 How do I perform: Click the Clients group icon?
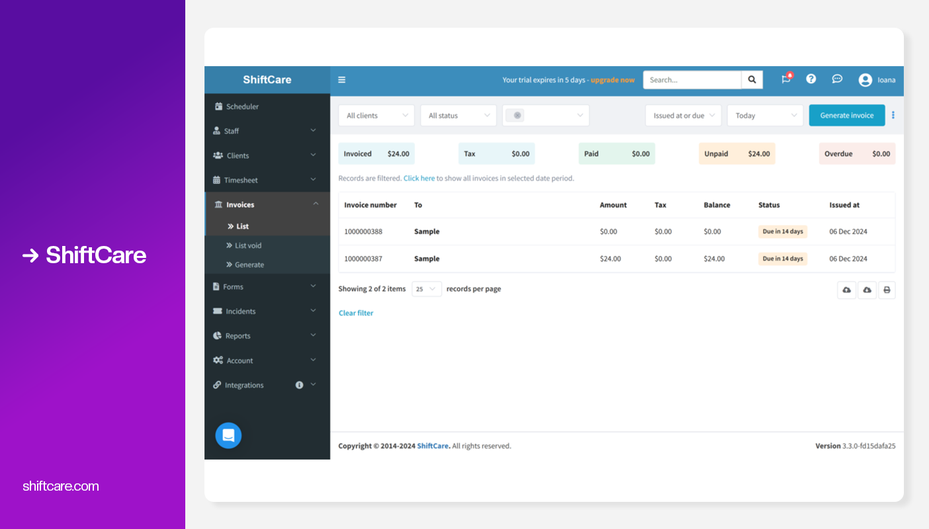click(218, 155)
